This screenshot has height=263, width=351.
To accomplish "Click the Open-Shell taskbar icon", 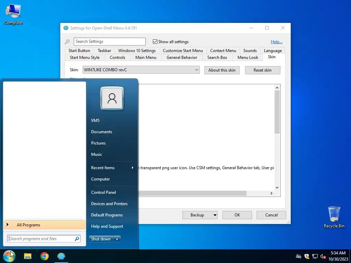I will pos(61,256).
